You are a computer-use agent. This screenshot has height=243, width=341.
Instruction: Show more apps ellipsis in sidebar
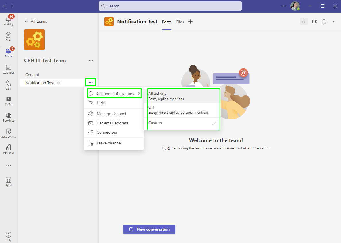coord(9,166)
